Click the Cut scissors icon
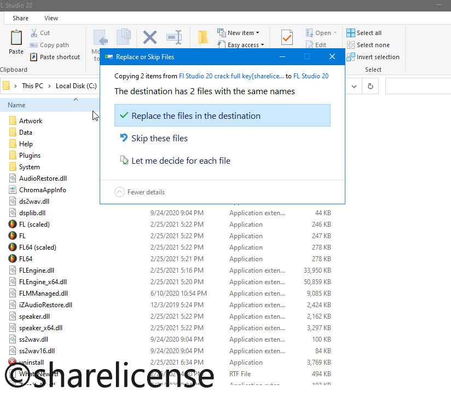The width and height of the screenshot is (451, 397). click(34, 33)
